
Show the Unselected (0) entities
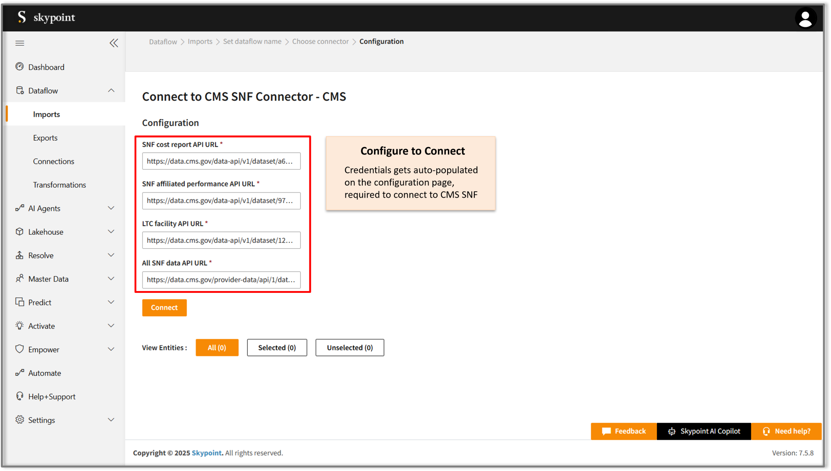pyautogui.click(x=349, y=347)
